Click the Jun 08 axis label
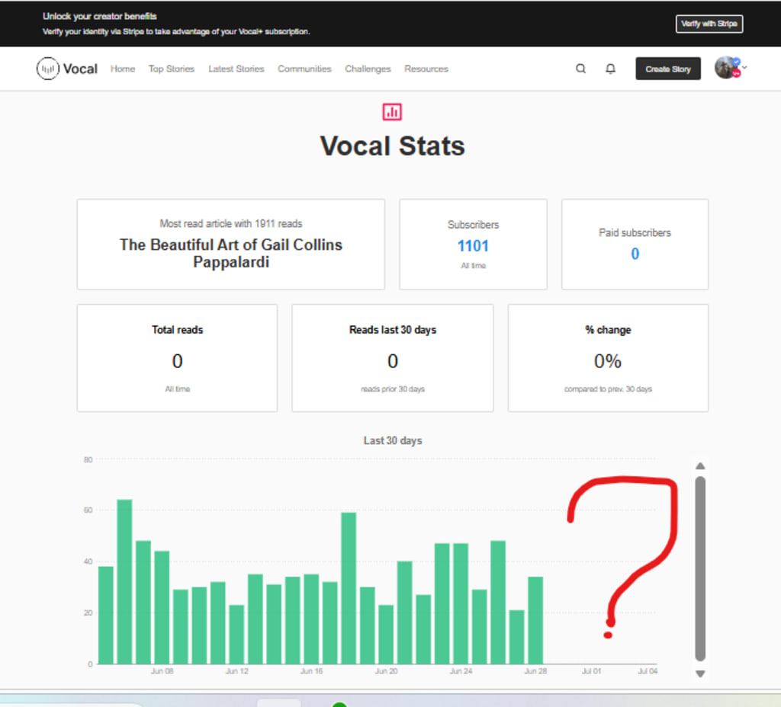 click(x=162, y=671)
